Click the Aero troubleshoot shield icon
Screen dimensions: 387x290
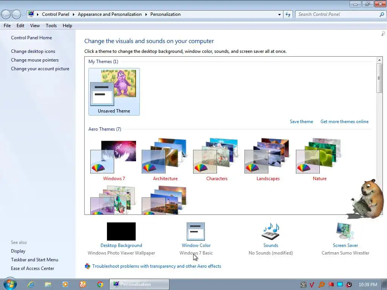point(87,266)
